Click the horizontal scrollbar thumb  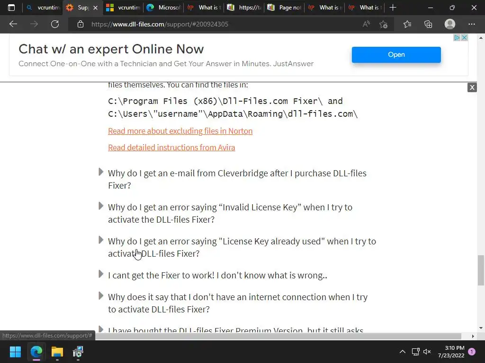pos(278,336)
